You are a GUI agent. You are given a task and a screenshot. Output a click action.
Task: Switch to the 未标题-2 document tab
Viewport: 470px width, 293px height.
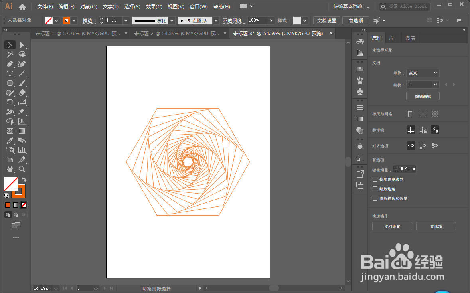pos(177,33)
